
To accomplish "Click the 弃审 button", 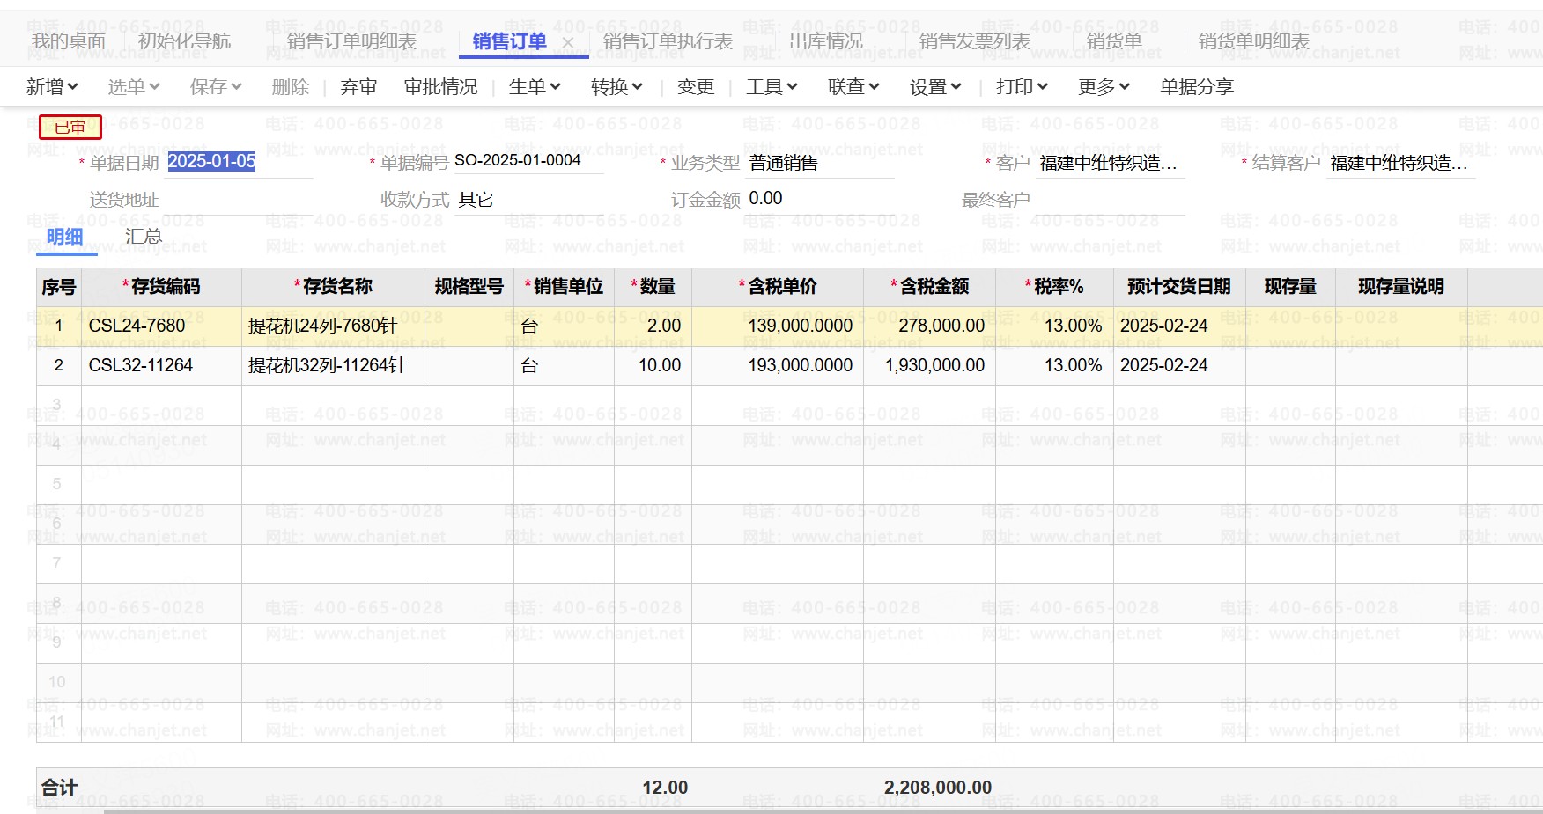I will point(358,87).
